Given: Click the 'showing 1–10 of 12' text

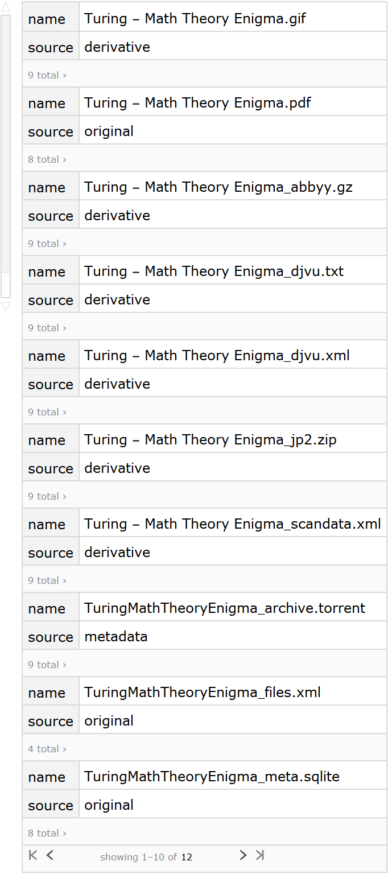Looking at the screenshot, I should pos(146,857).
